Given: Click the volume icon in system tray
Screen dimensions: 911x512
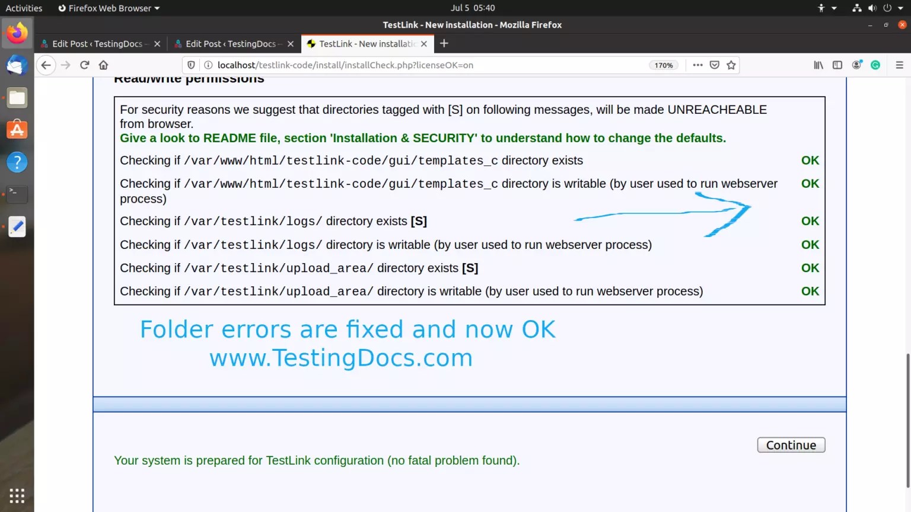Looking at the screenshot, I should pos(871,8).
